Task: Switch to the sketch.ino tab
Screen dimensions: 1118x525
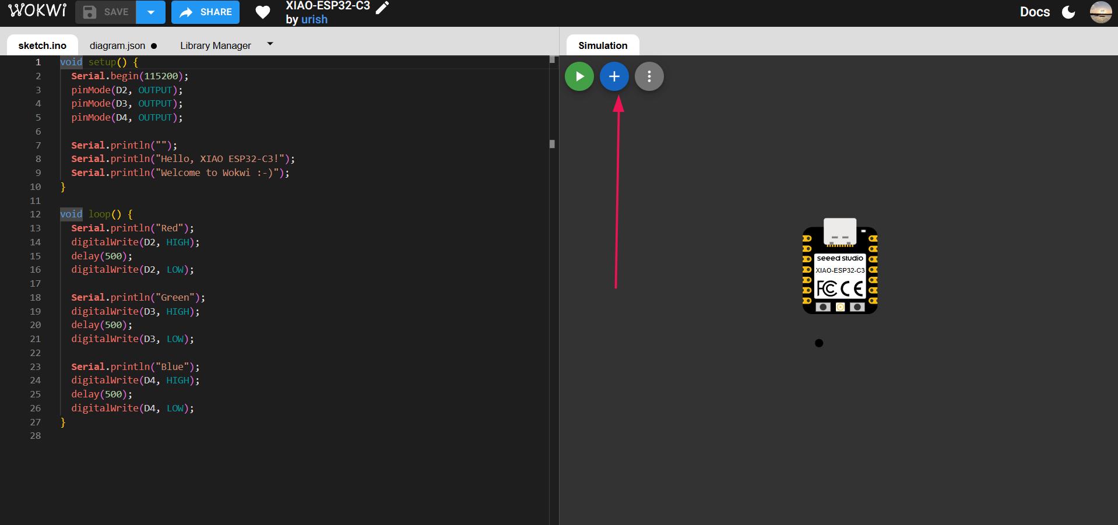Action: click(43, 45)
